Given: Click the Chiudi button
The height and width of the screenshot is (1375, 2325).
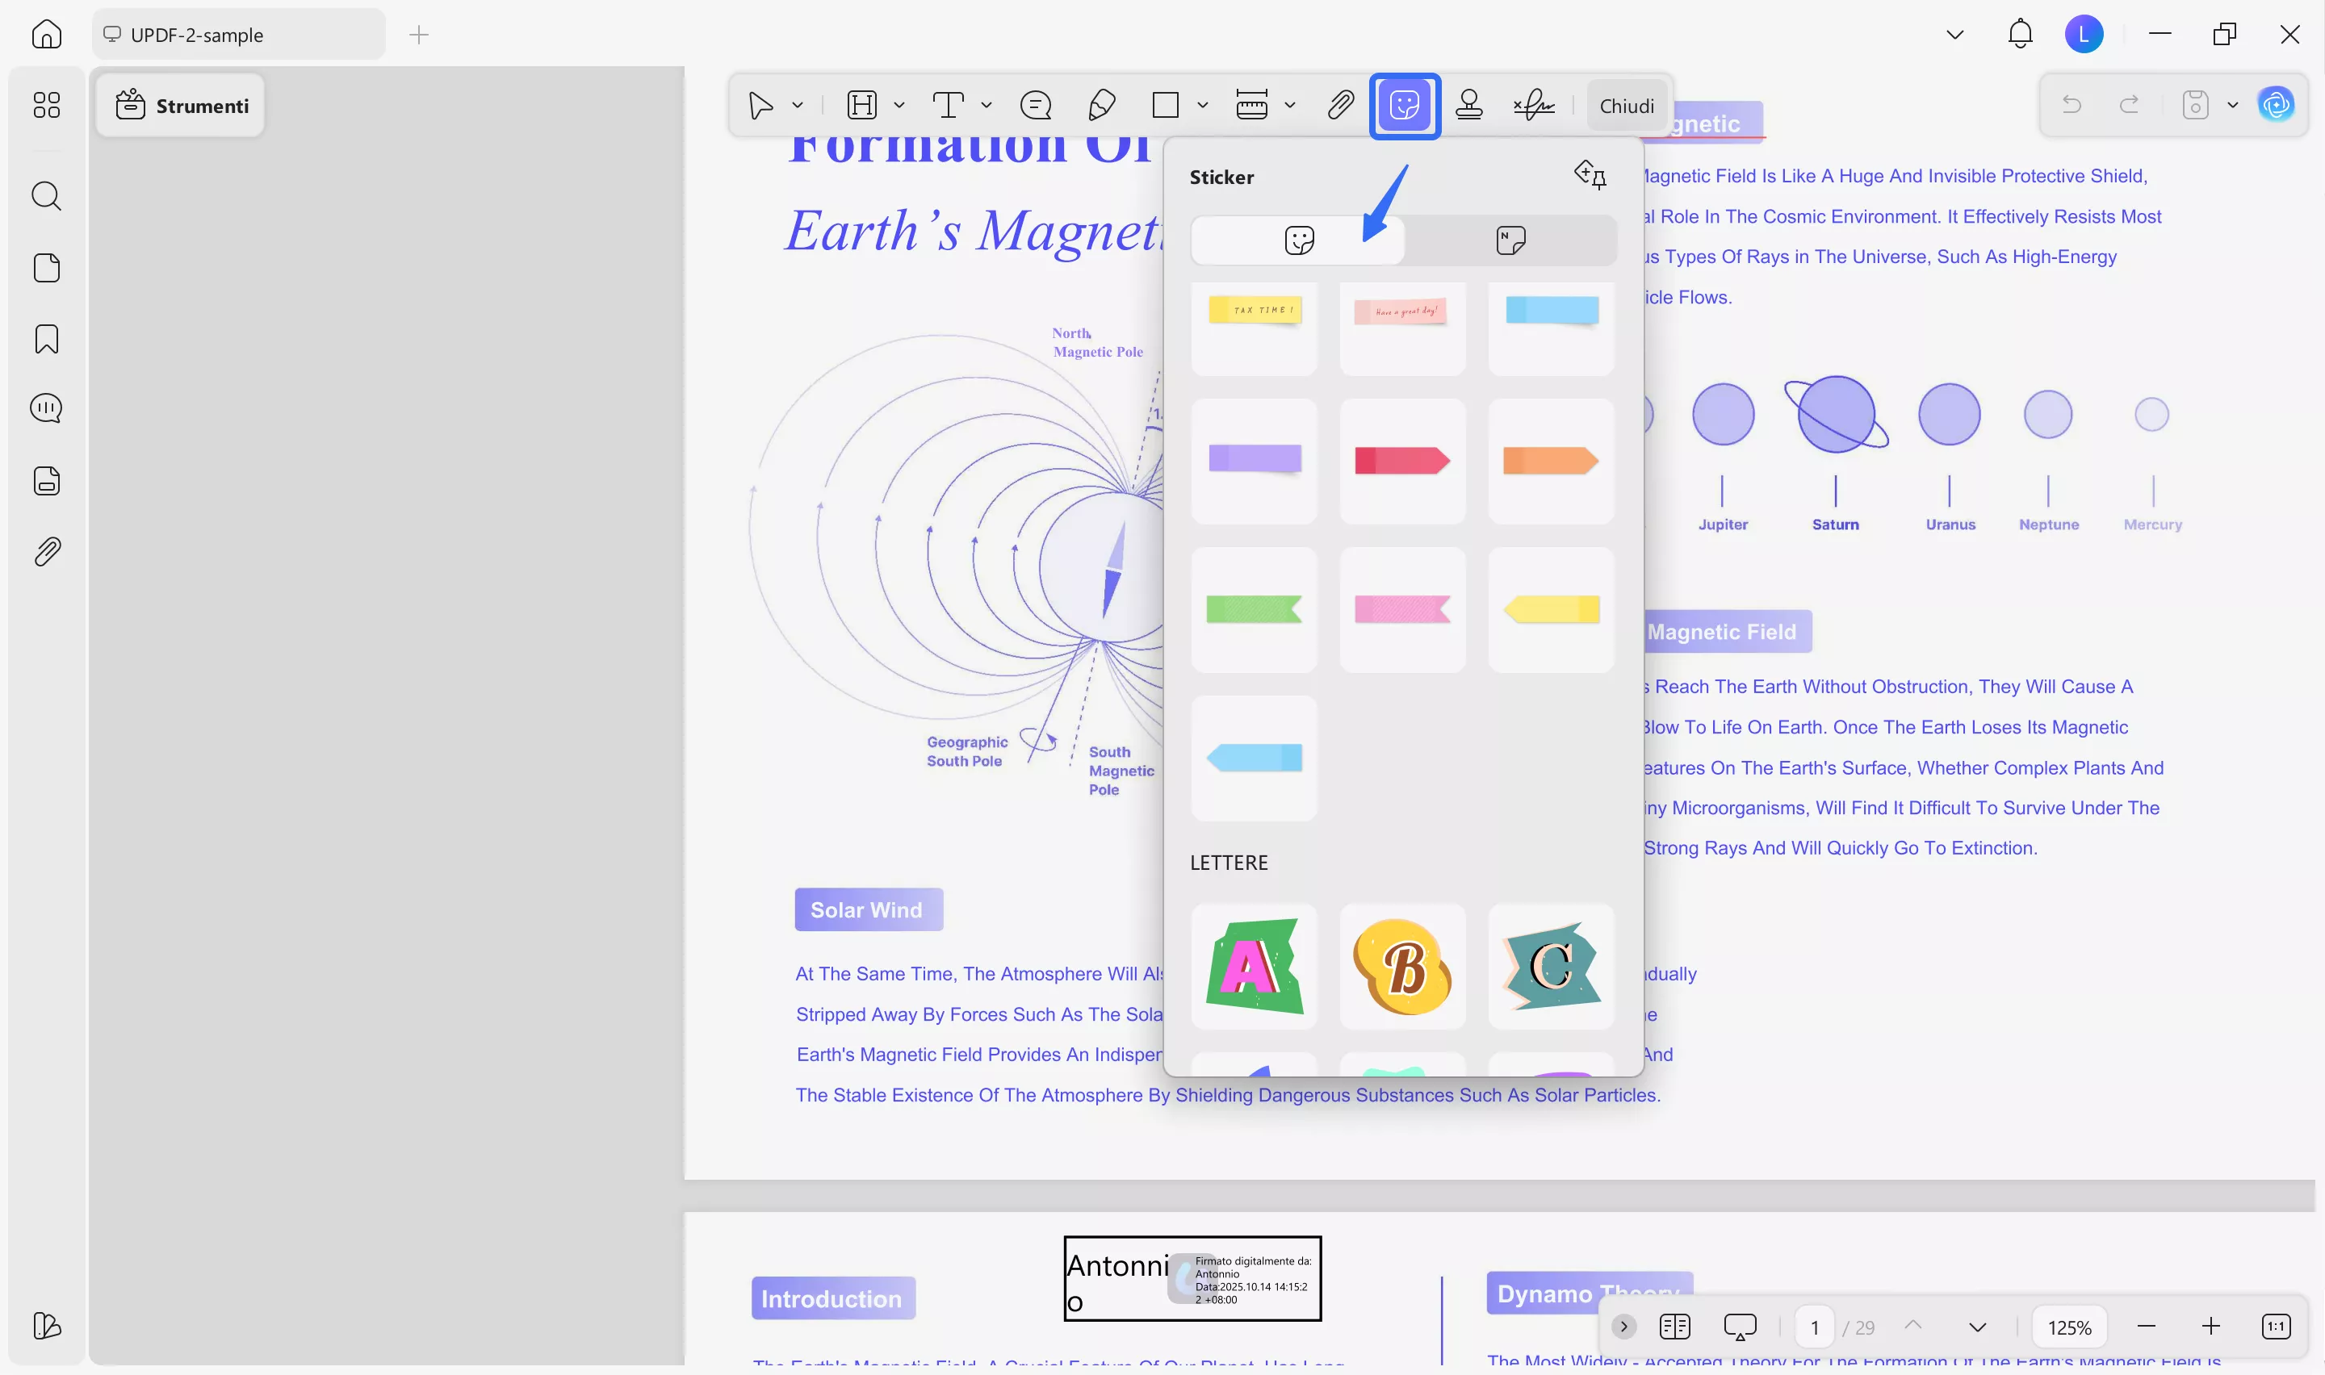Looking at the screenshot, I should pos(1627,106).
